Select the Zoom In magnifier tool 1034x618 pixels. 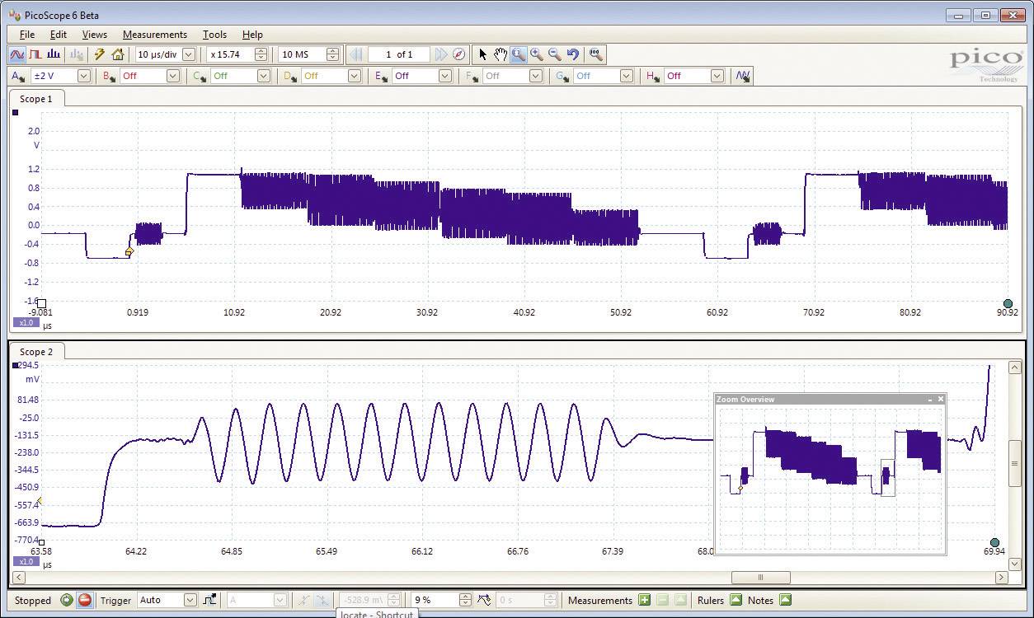coord(536,54)
